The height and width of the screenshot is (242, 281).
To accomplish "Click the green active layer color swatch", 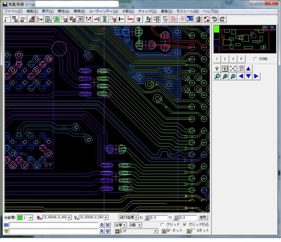I will pyautogui.click(x=20, y=218).
